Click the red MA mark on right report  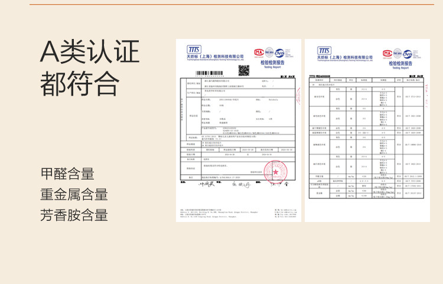pos(388,54)
